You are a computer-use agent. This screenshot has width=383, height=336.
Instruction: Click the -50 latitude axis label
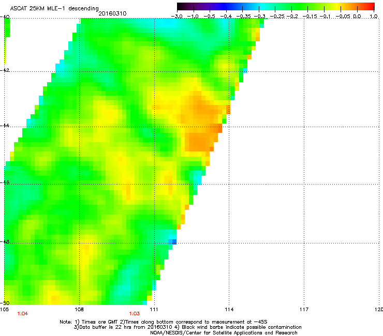(5, 303)
